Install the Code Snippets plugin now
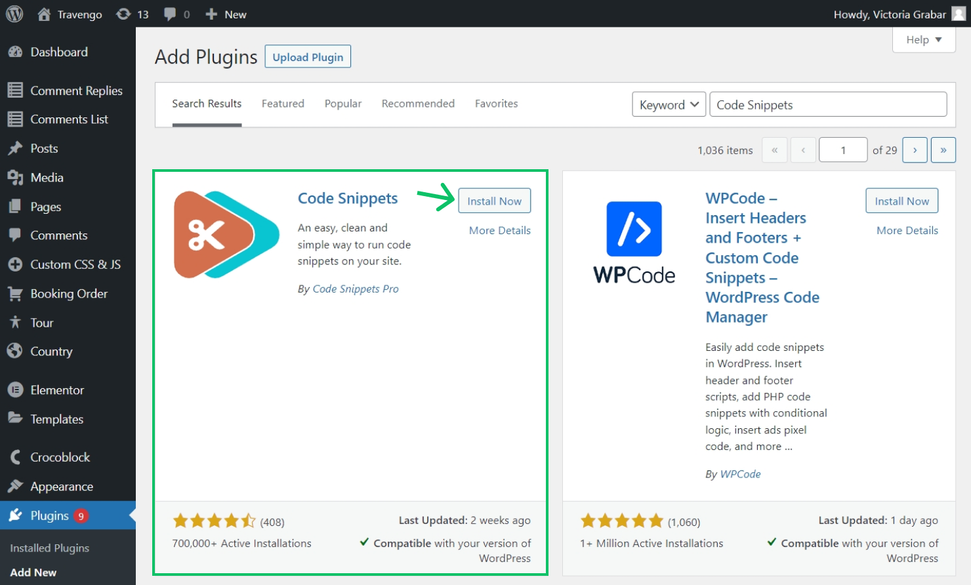Screen dimensions: 971x585 495,201
